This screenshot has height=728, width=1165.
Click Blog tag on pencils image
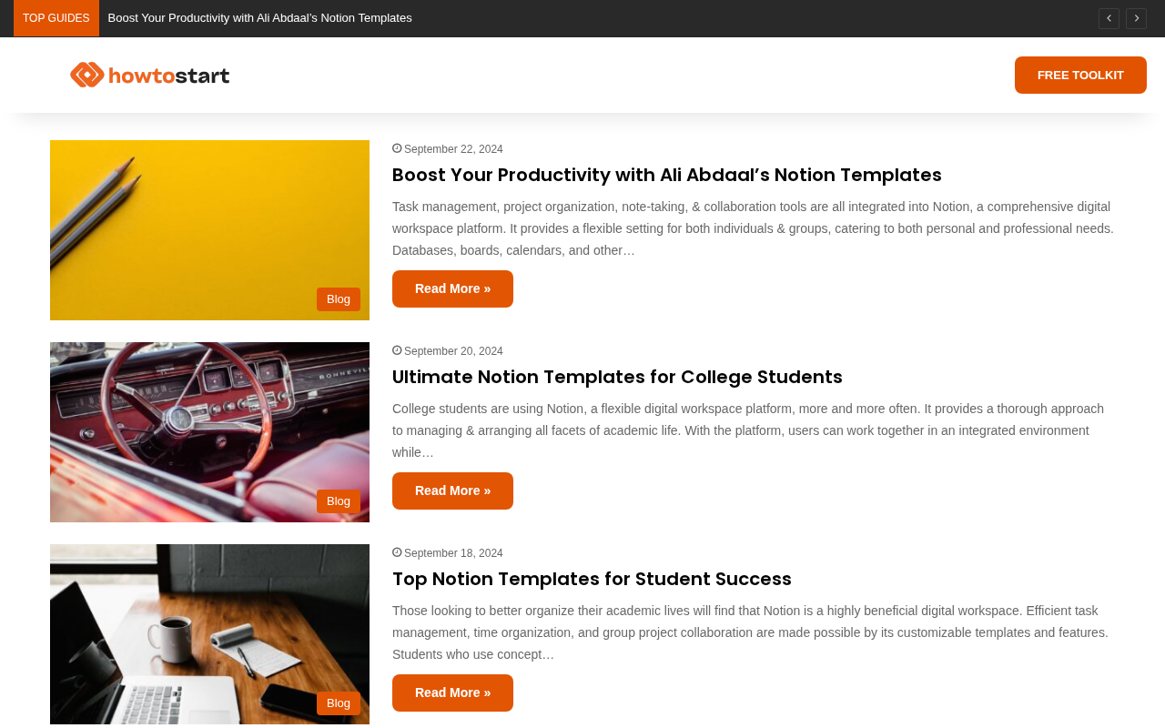[x=339, y=299]
